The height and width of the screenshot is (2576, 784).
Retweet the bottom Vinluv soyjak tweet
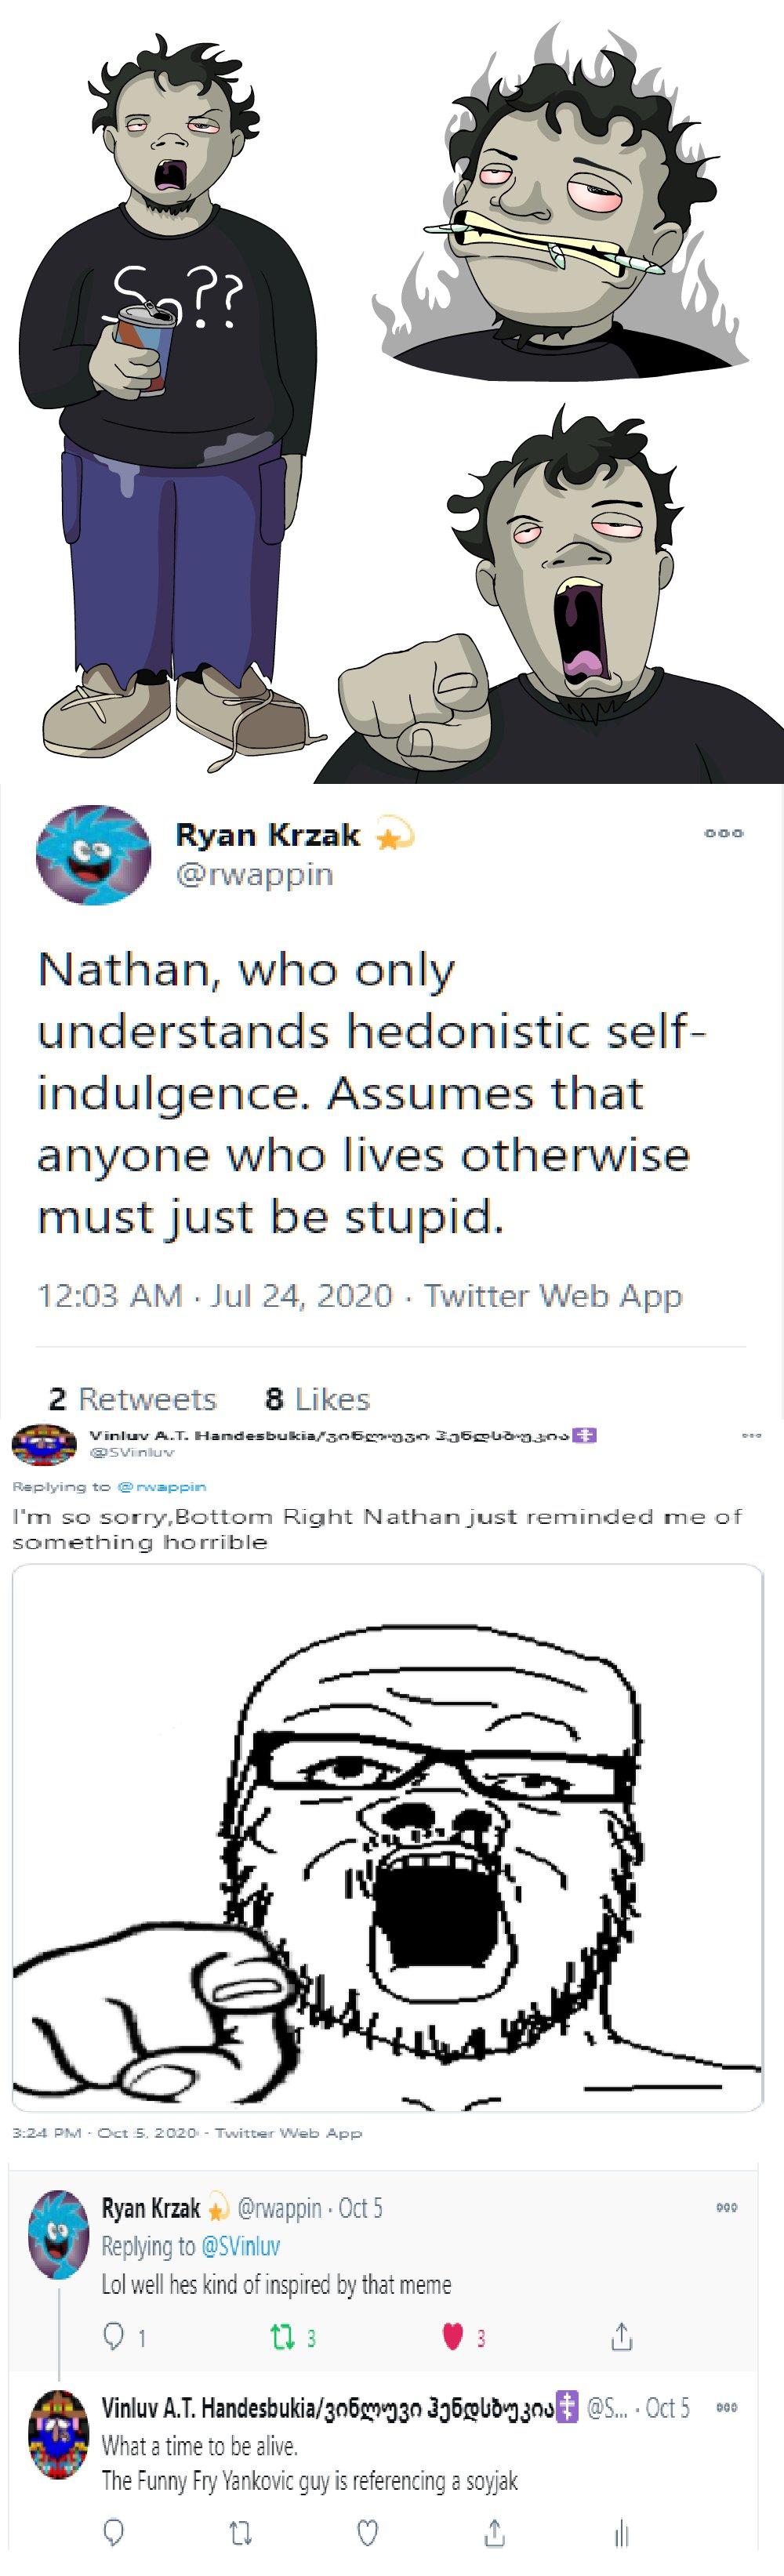tap(241, 2531)
